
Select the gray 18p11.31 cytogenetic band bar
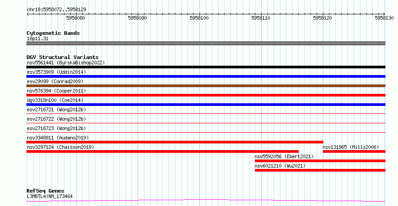206,43
